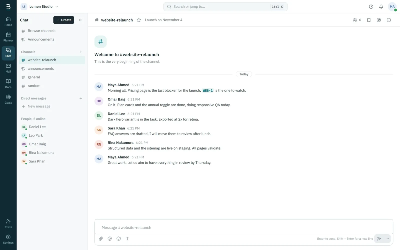This screenshot has width=400, height=250.
Task: Click Daniel Lee's DL avatar in messages
Action: (99, 115)
